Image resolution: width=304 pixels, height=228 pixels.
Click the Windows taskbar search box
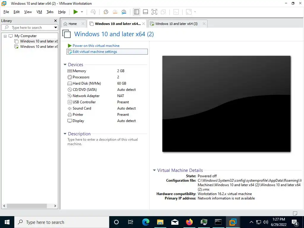tap(62, 222)
